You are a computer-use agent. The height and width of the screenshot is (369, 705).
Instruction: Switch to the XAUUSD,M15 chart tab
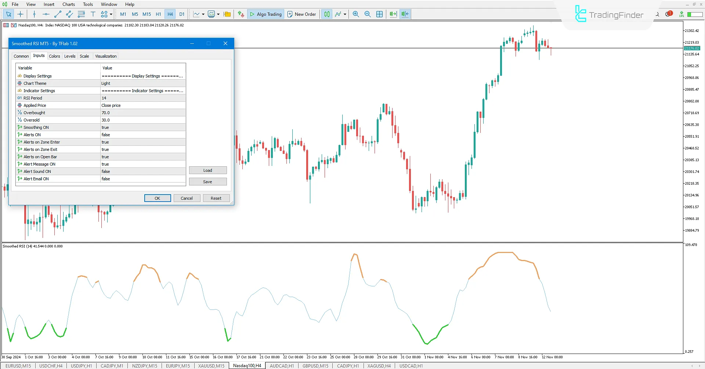211,366
